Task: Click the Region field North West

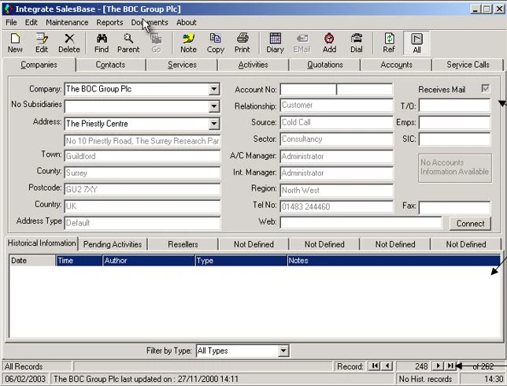Action: click(x=337, y=190)
